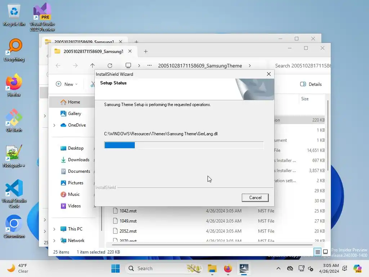Add a new tab in back Explorer window
The width and height of the screenshot is (369, 277).
[136, 41]
